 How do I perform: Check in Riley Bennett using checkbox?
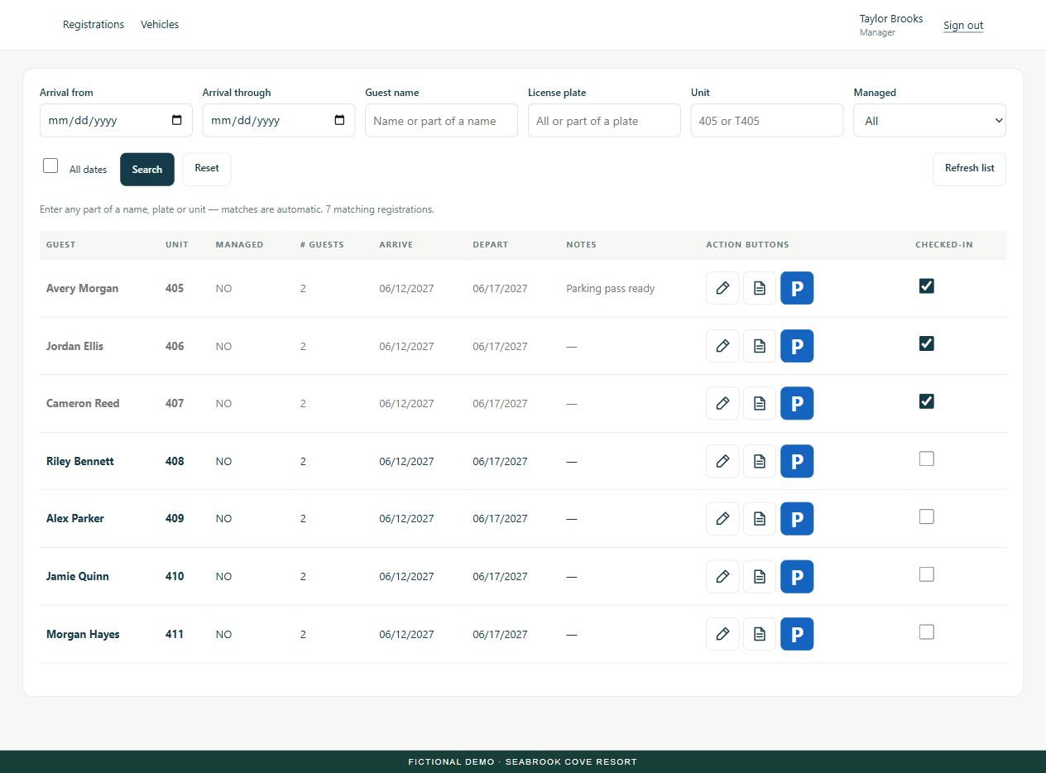coord(927,459)
